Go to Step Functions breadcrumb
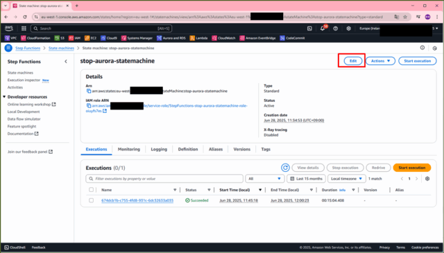 pyautogui.click(x=28, y=48)
